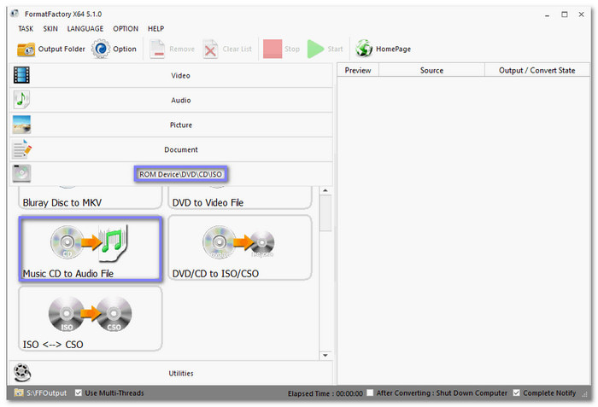Expand the Audio category section
The image size is (598, 407).
coord(171,100)
